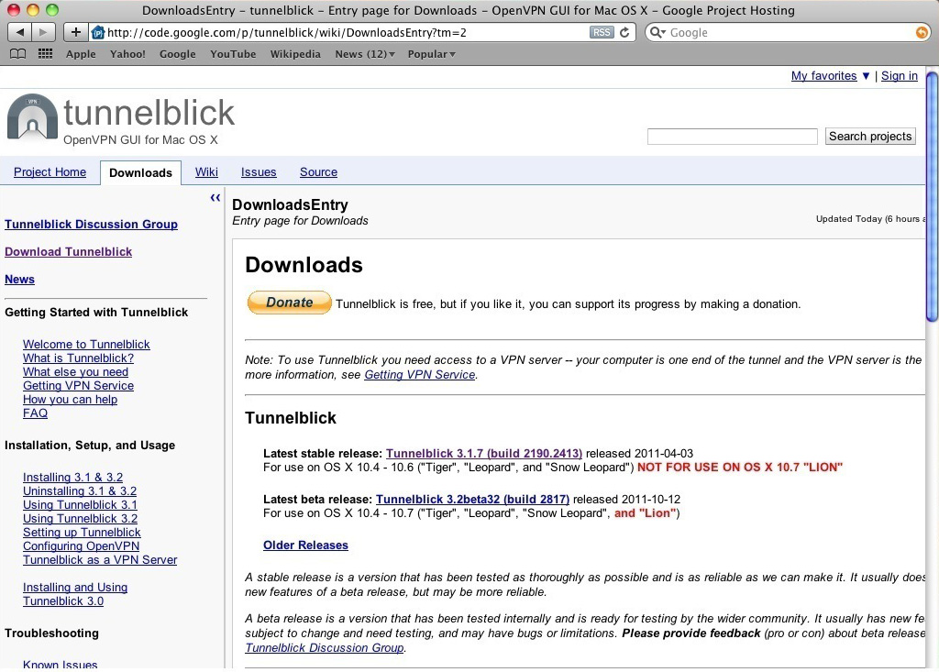
Task: Open the Welcome to Tunnelblick link
Action: coord(86,344)
